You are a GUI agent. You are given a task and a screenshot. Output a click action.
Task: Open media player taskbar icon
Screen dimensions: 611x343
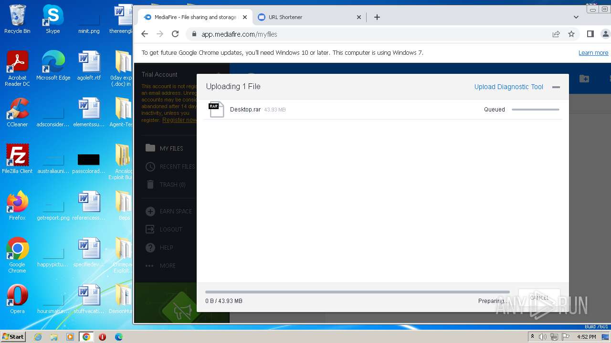pos(70,337)
